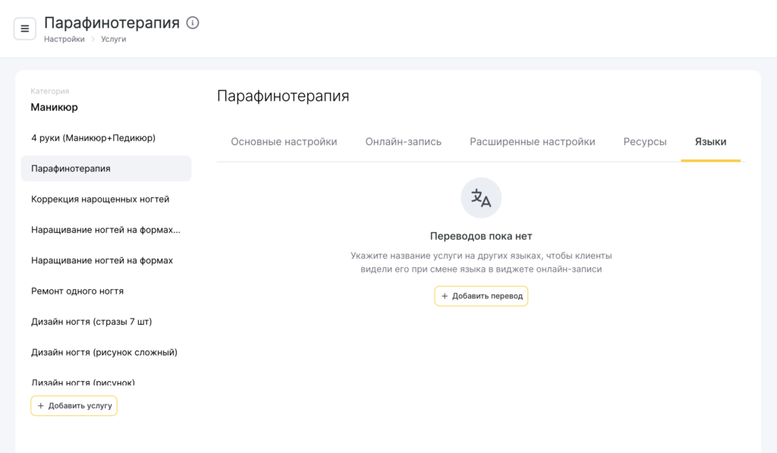
Task: Select the Языки tab
Action: [x=710, y=142]
